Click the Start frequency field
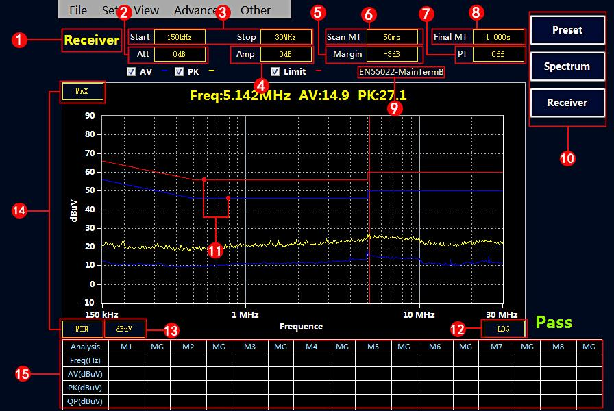 179,37
